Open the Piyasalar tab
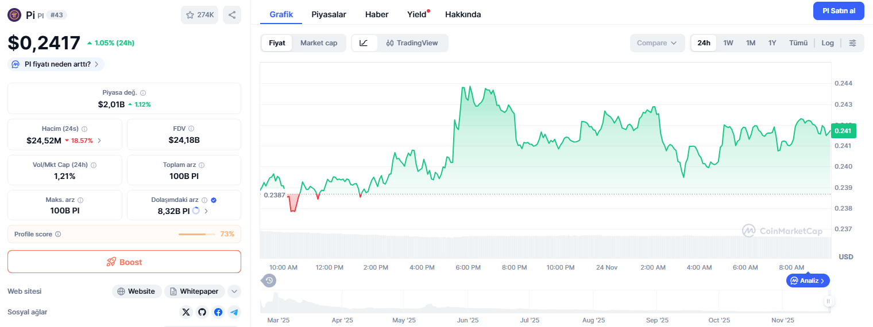Screen dimensions: 873x327 tap(329, 14)
